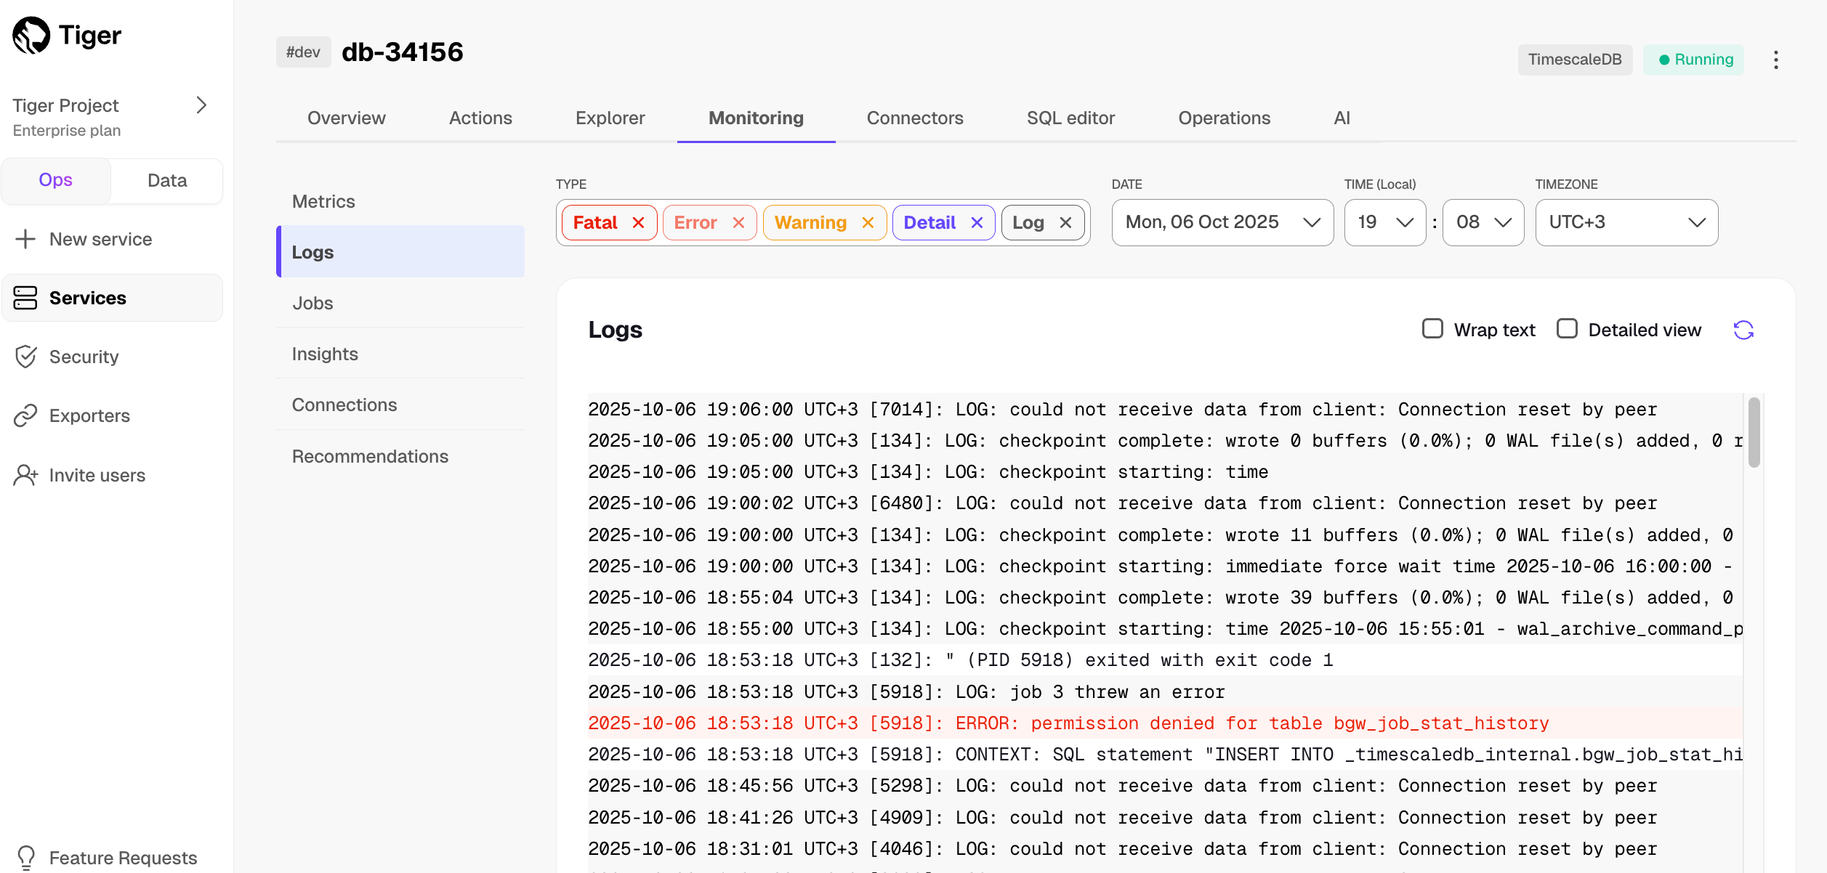Viewport: 1827px width, 873px height.
Task: Open Feature Requests lightbulb icon
Action: click(x=26, y=858)
